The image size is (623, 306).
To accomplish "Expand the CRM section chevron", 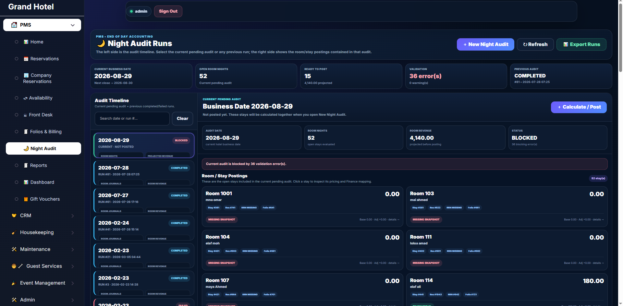I will click(x=73, y=216).
